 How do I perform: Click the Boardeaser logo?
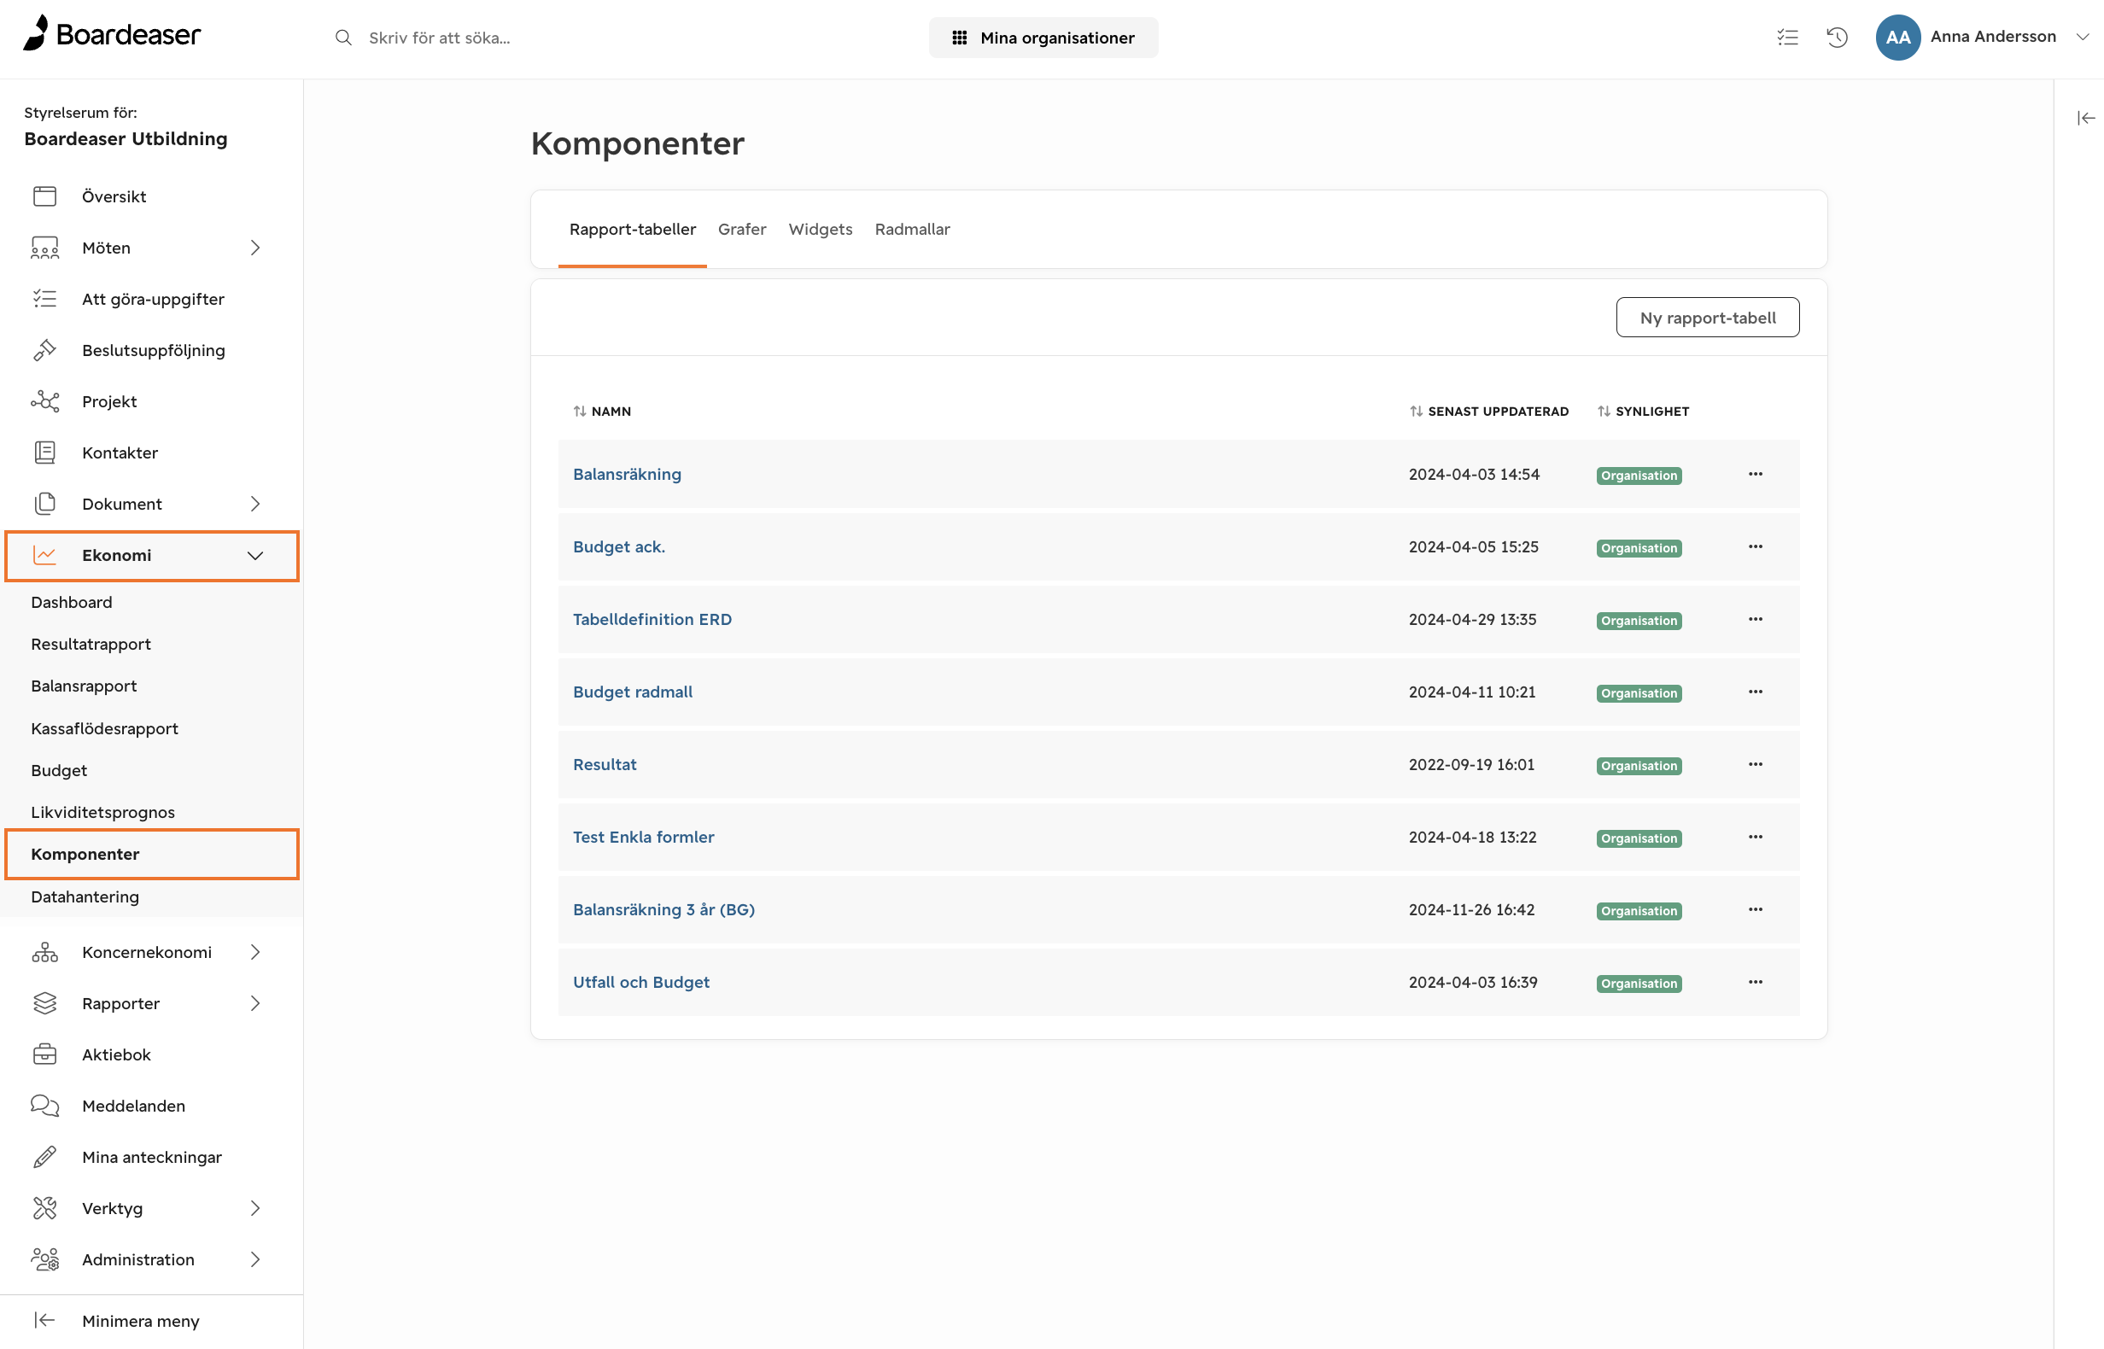click(x=111, y=33)
